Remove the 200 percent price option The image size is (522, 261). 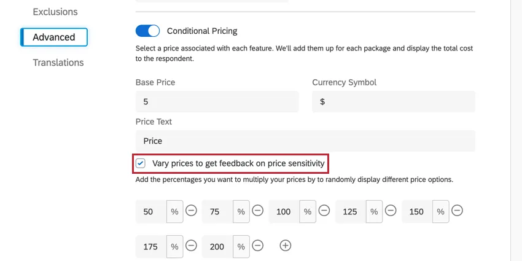(x=258, y=246)
